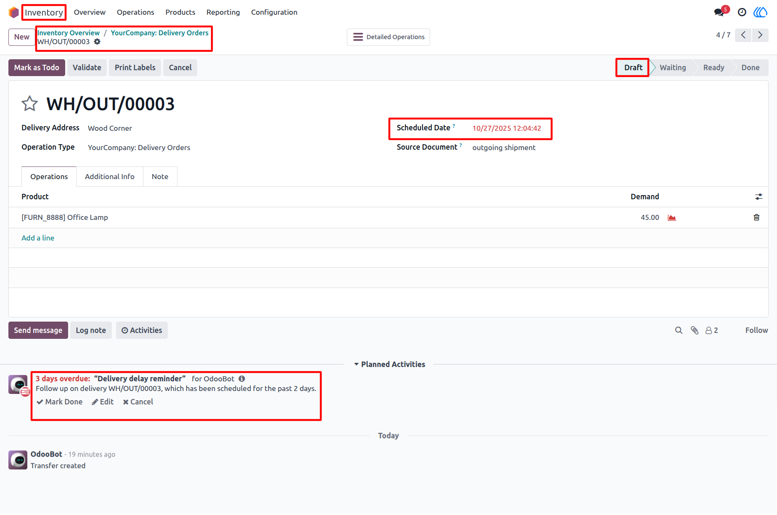Collapse the Planned Activities section
The image size is (777, 515).
tap(389, 364)
